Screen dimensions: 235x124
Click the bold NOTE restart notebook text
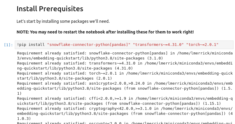coord(105,32)
